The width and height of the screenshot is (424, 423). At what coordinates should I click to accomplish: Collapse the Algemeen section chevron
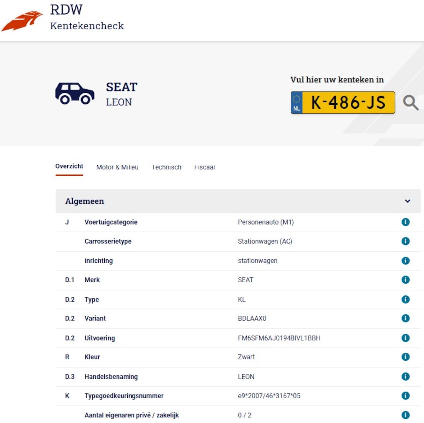point(407,201)
